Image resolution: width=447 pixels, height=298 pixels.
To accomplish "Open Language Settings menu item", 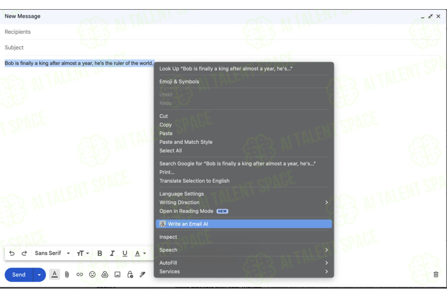I will coord(244,194).
